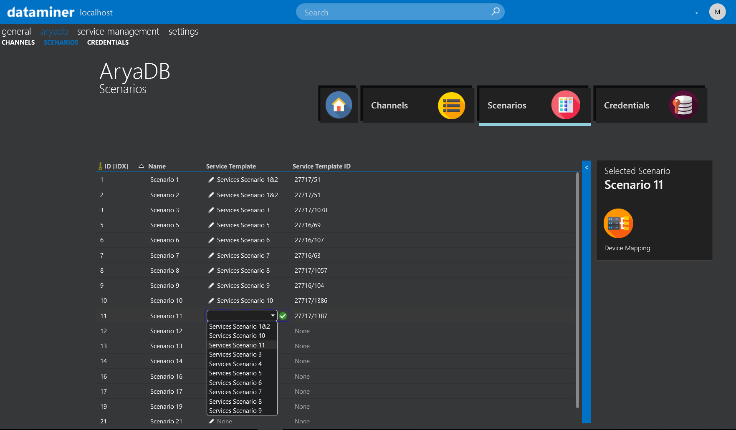Click the Name column sort arrow
736x430 pixels.
[x=141, y=166]
